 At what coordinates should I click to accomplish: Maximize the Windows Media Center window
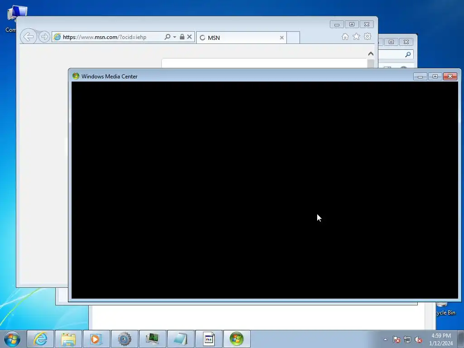(435, 76)
